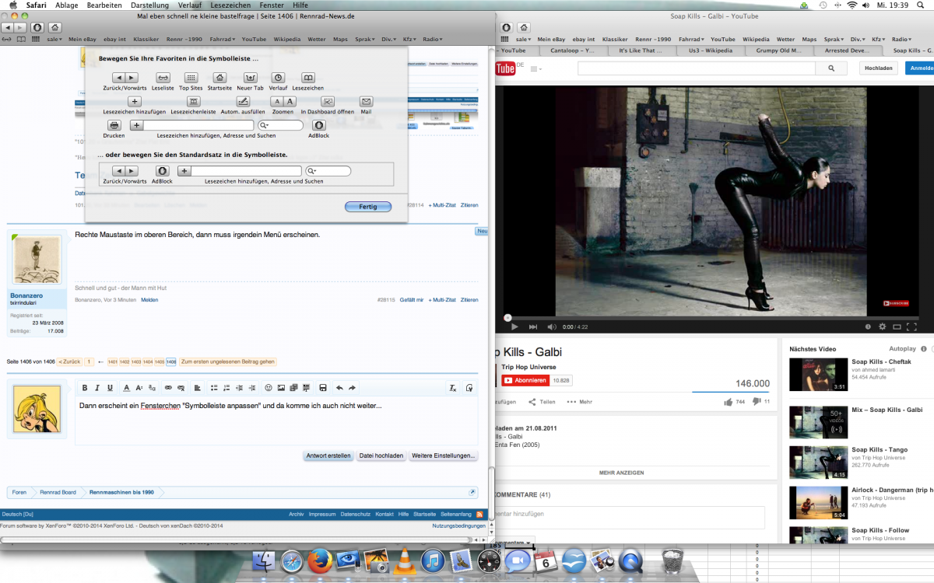Open YouTube player settings gear

coord(882,326)
